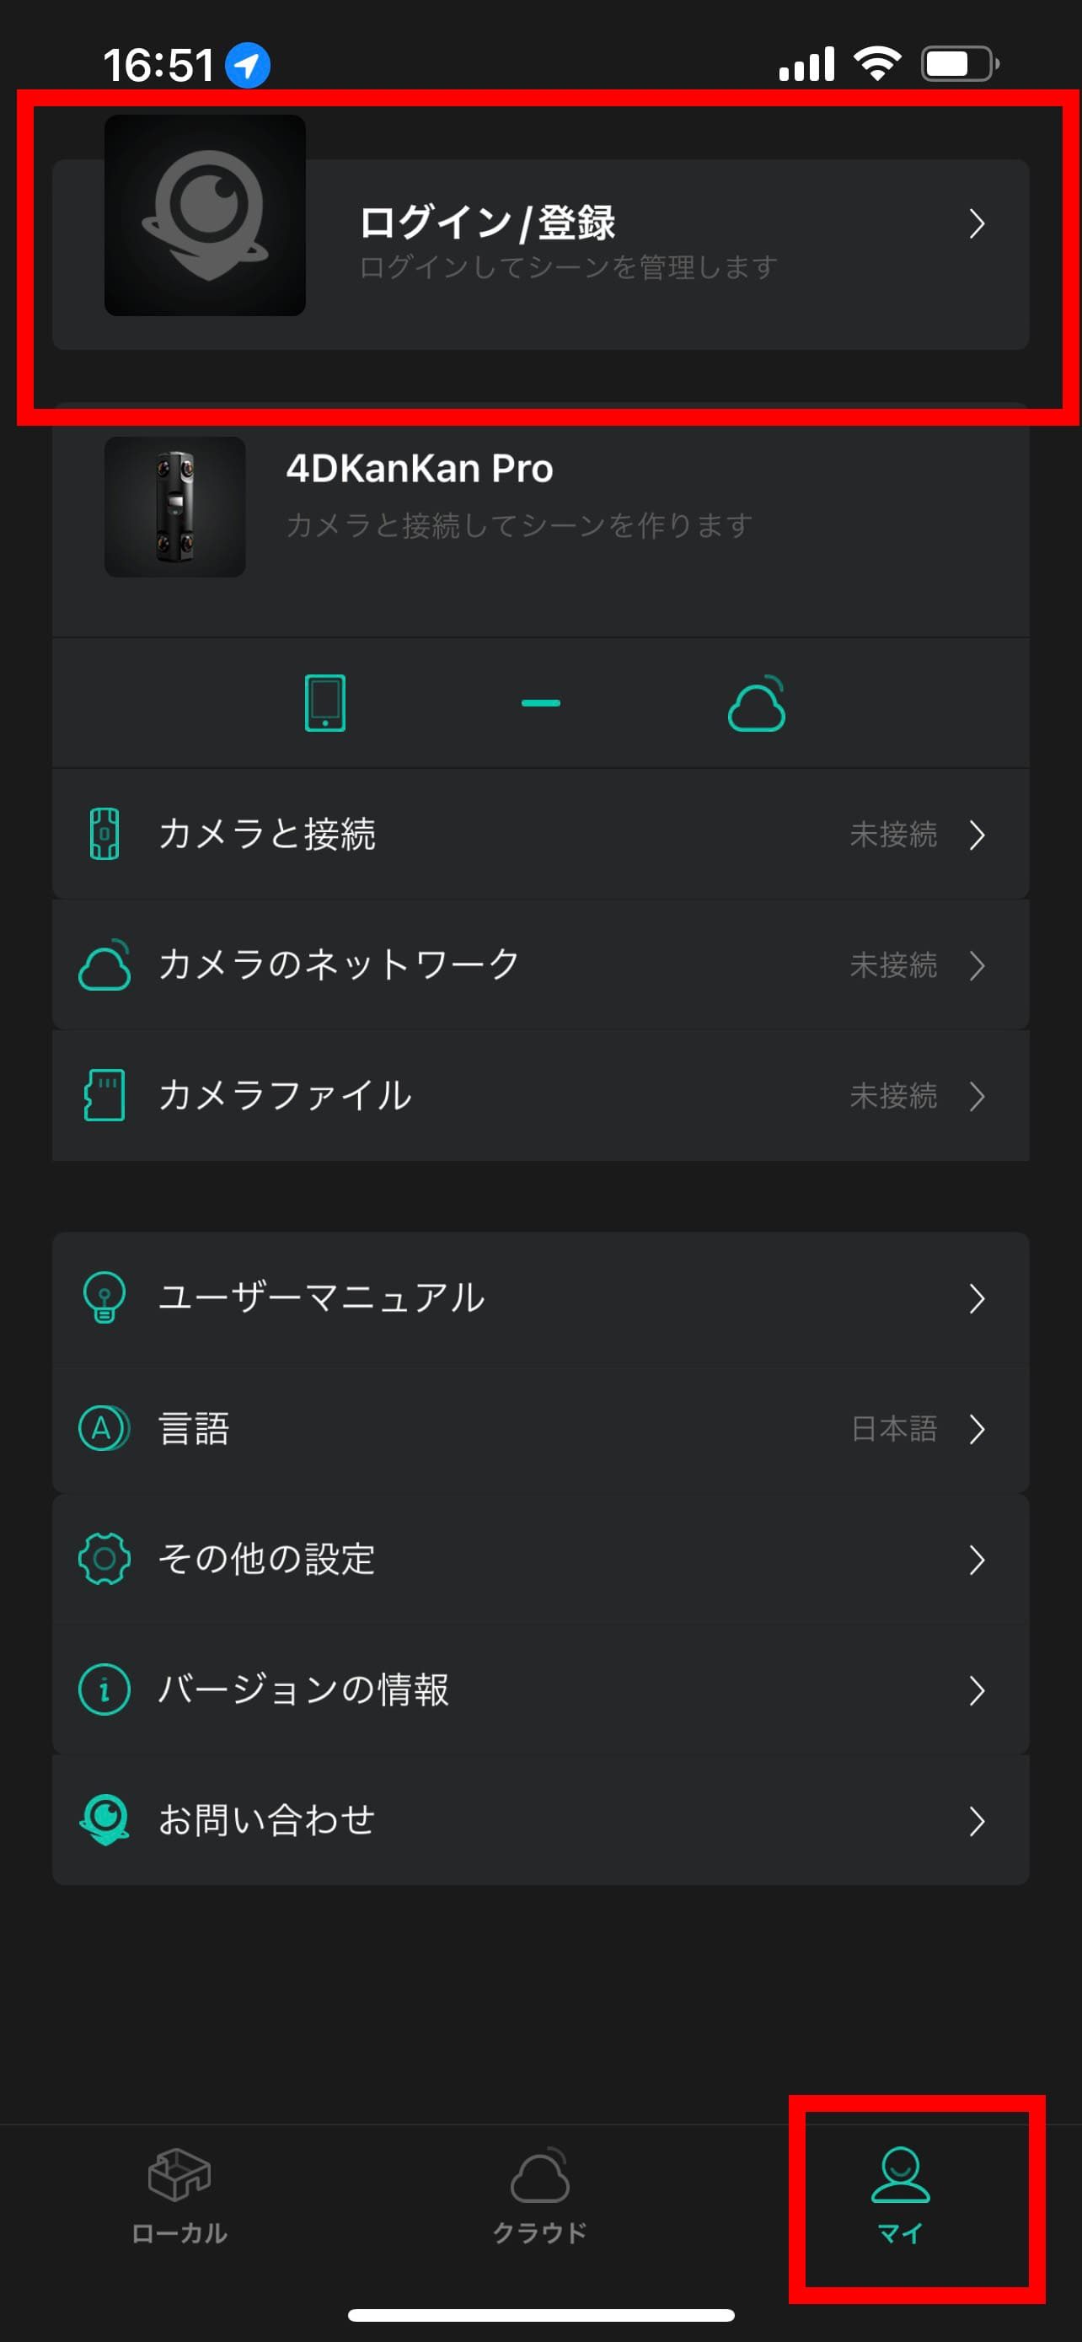1082x2342 pixels.
Task: Tap the profile avatar logo image
Action: [206, 216]
